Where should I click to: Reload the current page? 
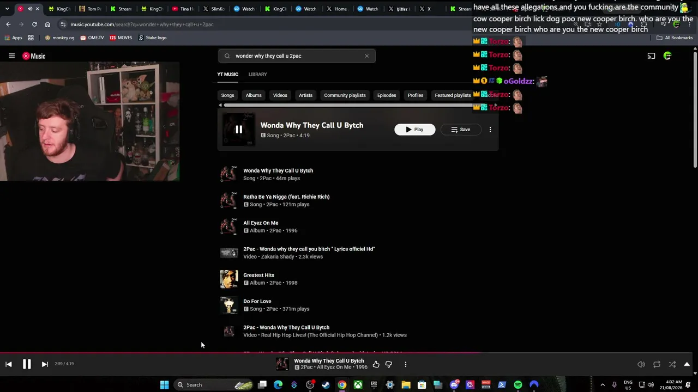[x=34, y=24]
